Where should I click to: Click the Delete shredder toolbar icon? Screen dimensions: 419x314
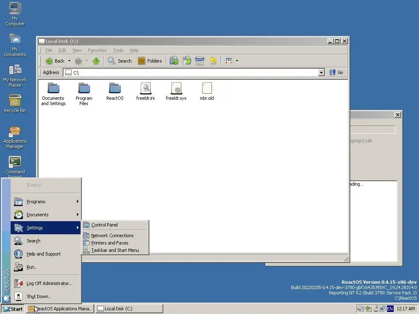(x=200, y=61)
